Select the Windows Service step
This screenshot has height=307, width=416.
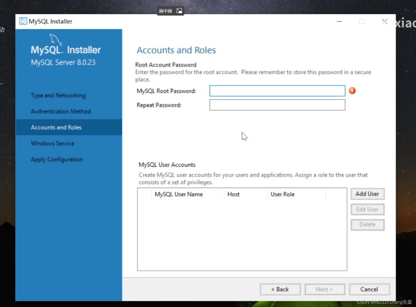(x=52, y=143)
